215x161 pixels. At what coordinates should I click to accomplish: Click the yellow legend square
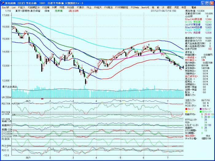coord(186,112)
